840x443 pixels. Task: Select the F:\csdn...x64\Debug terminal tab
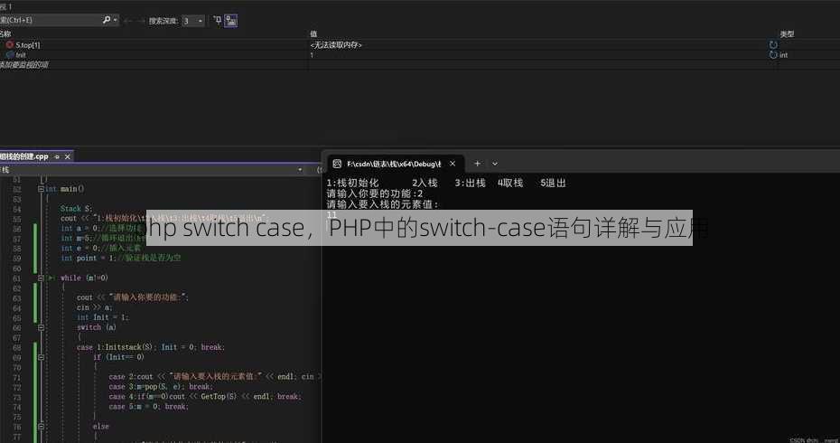click(394, 164)
